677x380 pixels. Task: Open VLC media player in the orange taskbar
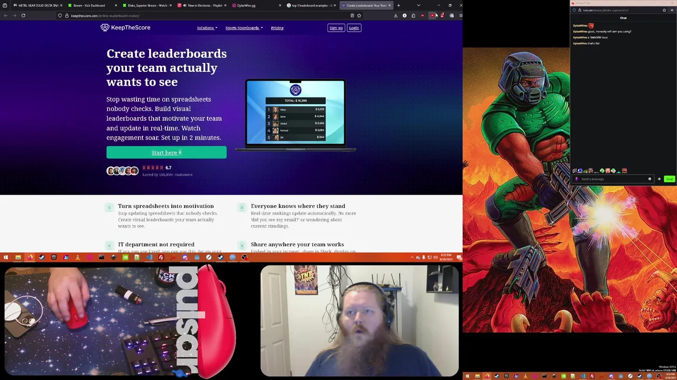[x=78, y=258]
